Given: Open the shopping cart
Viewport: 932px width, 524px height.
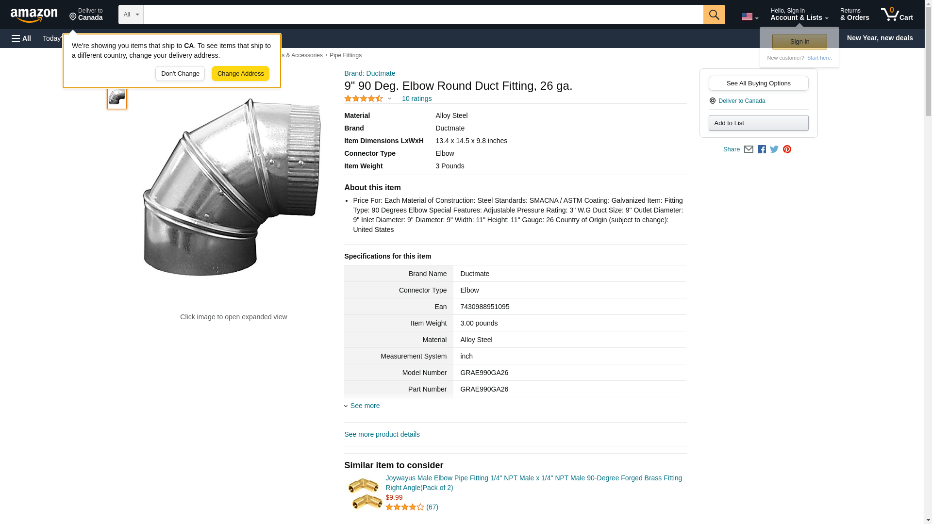Looking at the screenshot, I should [x=897, y=15].
